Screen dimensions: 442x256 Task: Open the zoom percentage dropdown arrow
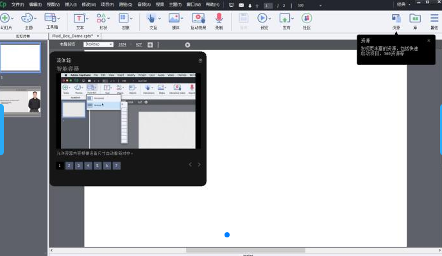[x=320, y=6]
